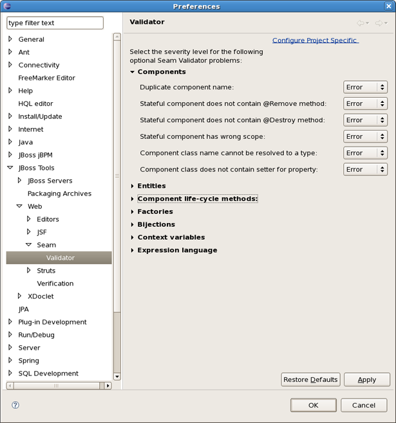The height and width of the screenshot is (423, 396).
Task: Click the tree vertical scrollbar thumb
Action: click(117, 176)
